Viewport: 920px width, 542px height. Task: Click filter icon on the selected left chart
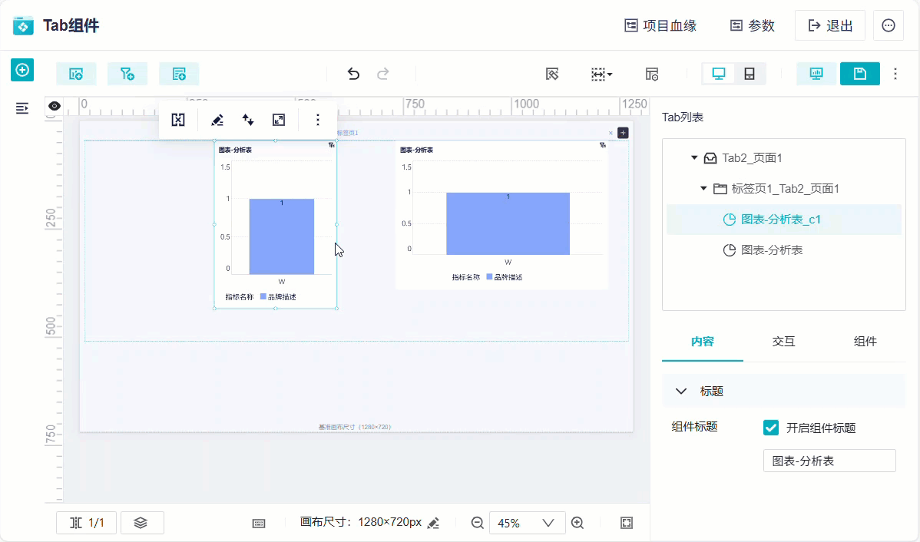point(332,145)
